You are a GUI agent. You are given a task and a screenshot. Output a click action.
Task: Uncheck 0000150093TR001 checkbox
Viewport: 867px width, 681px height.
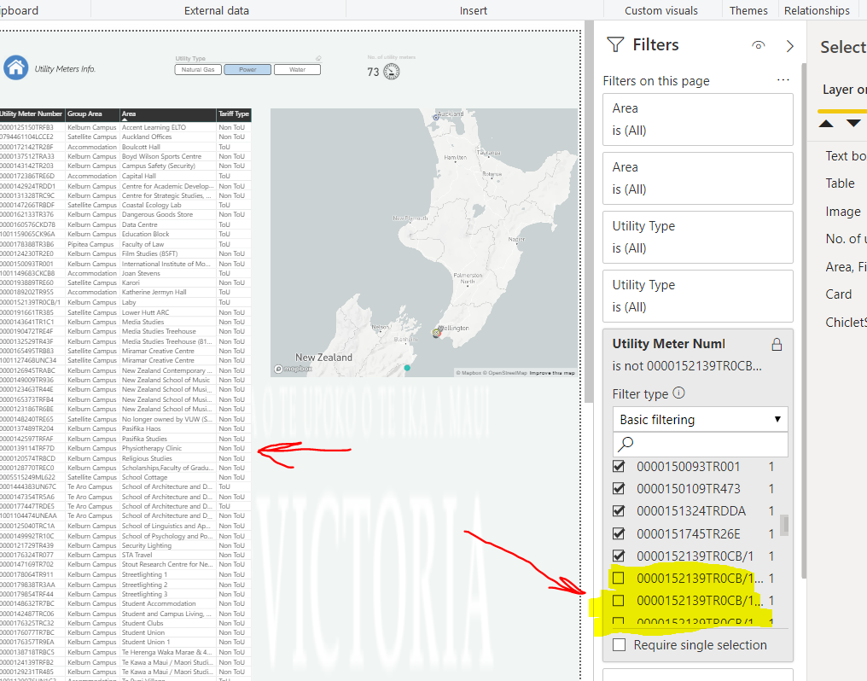tap(619, 467)
